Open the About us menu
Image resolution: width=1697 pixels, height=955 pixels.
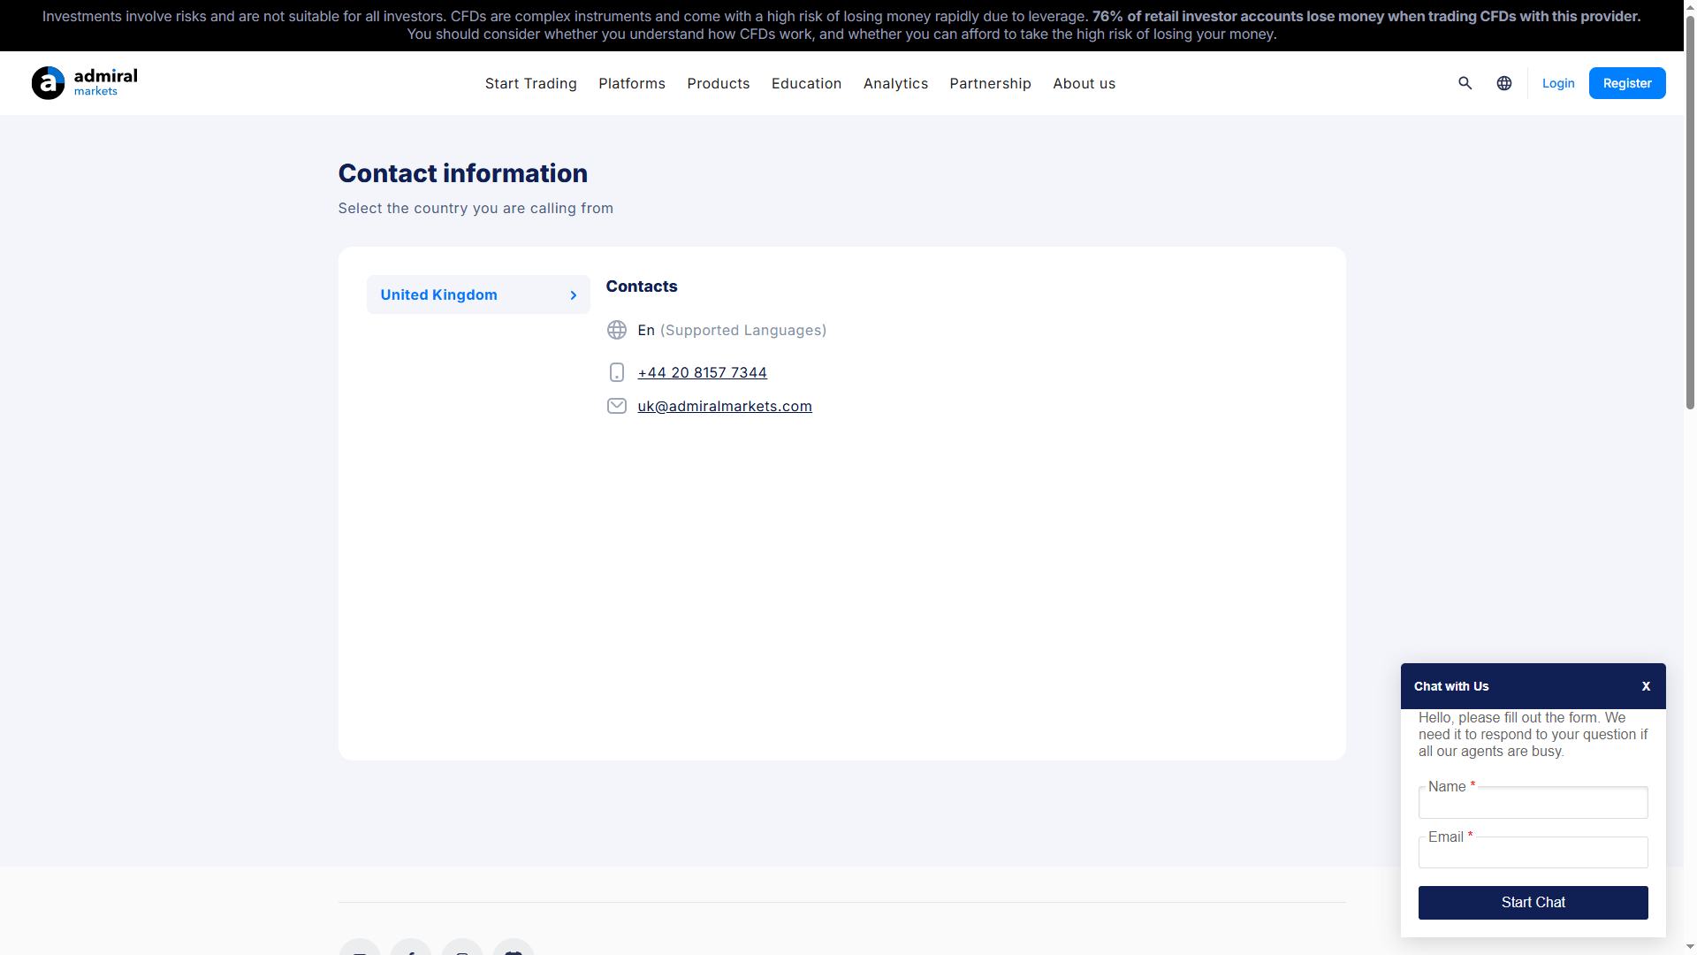[1084, 83]
